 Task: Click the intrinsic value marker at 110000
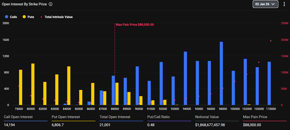[x=271, y=41]
